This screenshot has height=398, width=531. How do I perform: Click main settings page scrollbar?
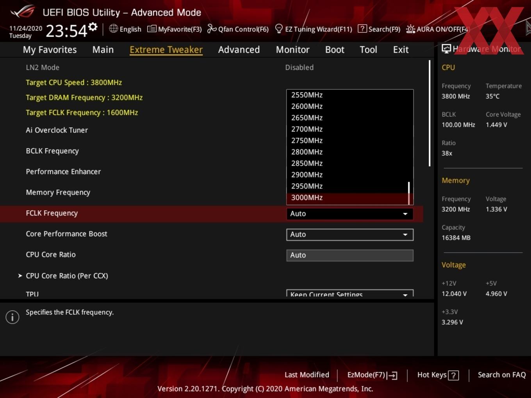point(430,113)
